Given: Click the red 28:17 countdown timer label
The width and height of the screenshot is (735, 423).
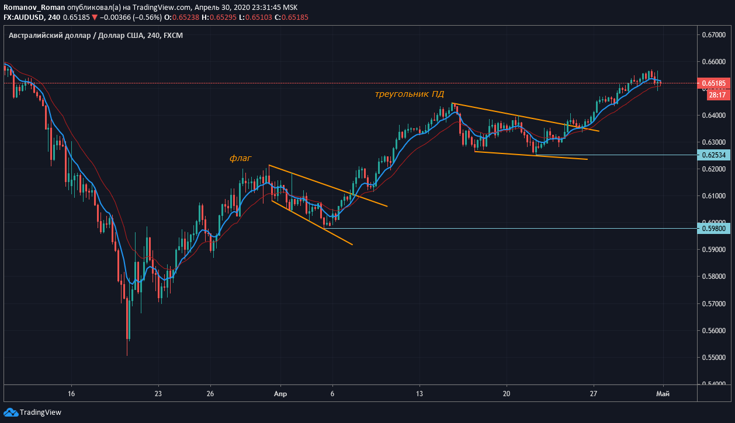Looking at the screenshot, I should (717, 95).
